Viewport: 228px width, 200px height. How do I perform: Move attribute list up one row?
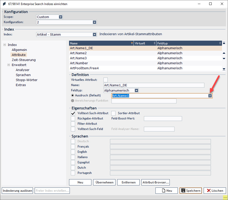click(224, 53)
